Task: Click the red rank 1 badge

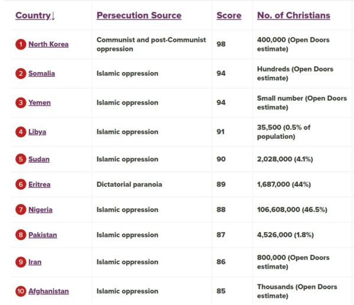Action: (x=21, y=44)
